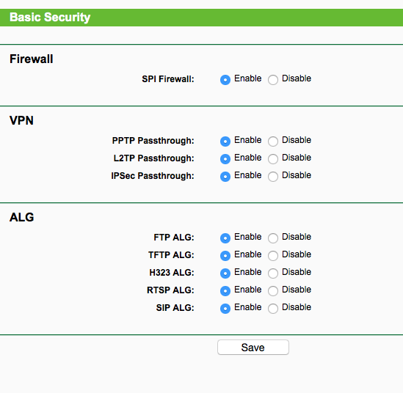403x393 pixels.
Task: Click the Basic Security header bar
Action: (x=201, y=18)
